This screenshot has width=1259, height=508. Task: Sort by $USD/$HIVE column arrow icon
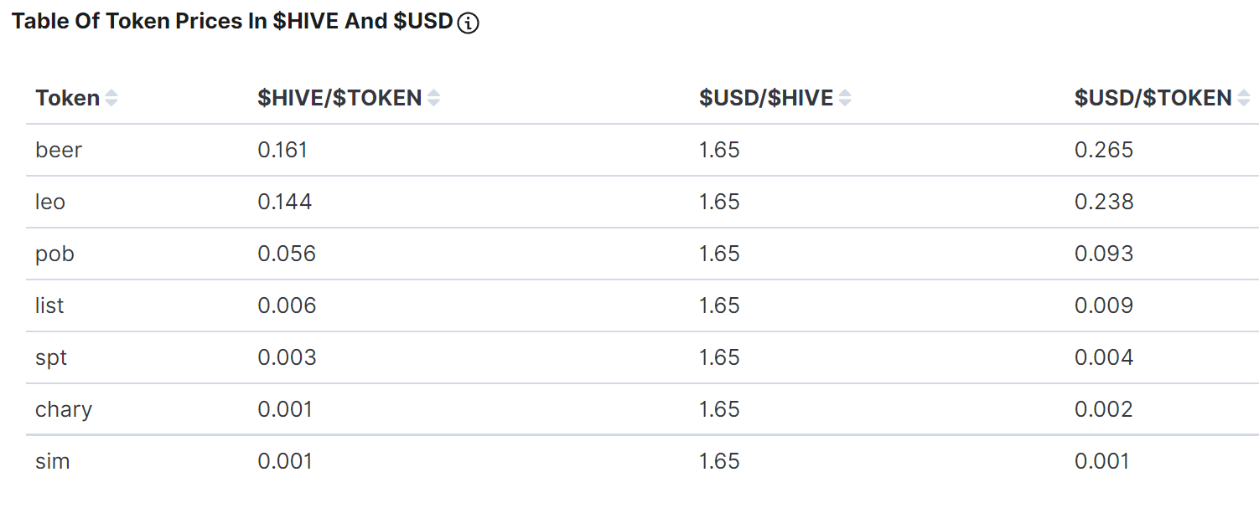[845, 98]
